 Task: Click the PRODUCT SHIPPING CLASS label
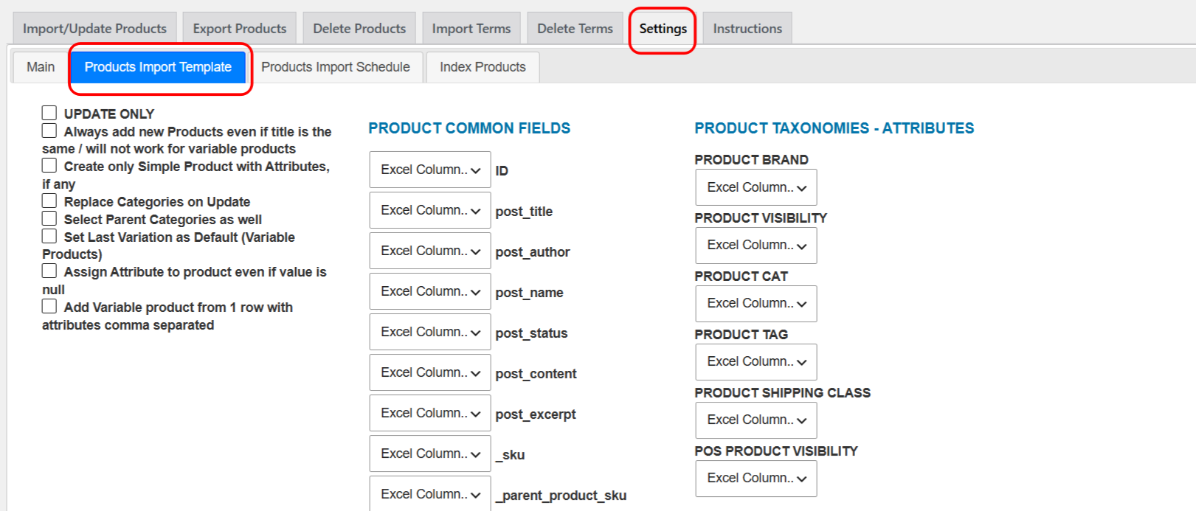[x=782, y=393]
